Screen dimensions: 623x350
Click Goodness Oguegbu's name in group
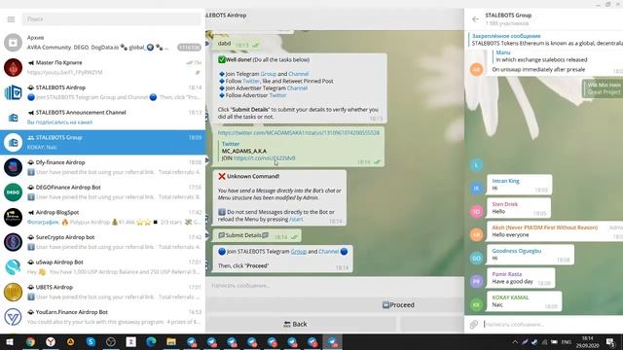(x=517, y=251)
